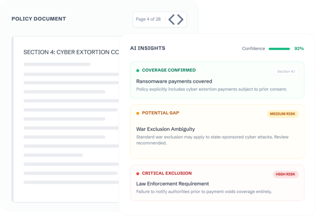Click the green Coverage Confirmed status dot
The width and height of the screenshot is (316, 216).
138,70
